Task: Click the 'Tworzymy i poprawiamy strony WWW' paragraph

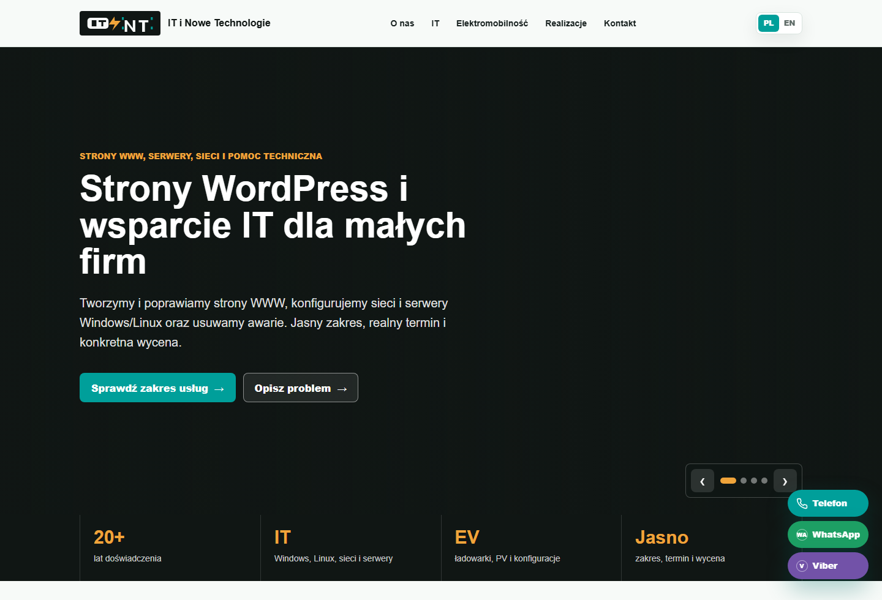Action: point(264,323)
